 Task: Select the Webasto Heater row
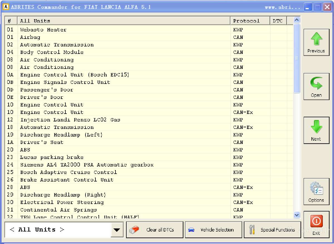tap(149, 30)
